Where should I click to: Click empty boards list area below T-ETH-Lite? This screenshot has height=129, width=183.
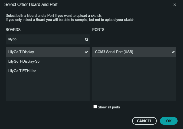point(48,88)
